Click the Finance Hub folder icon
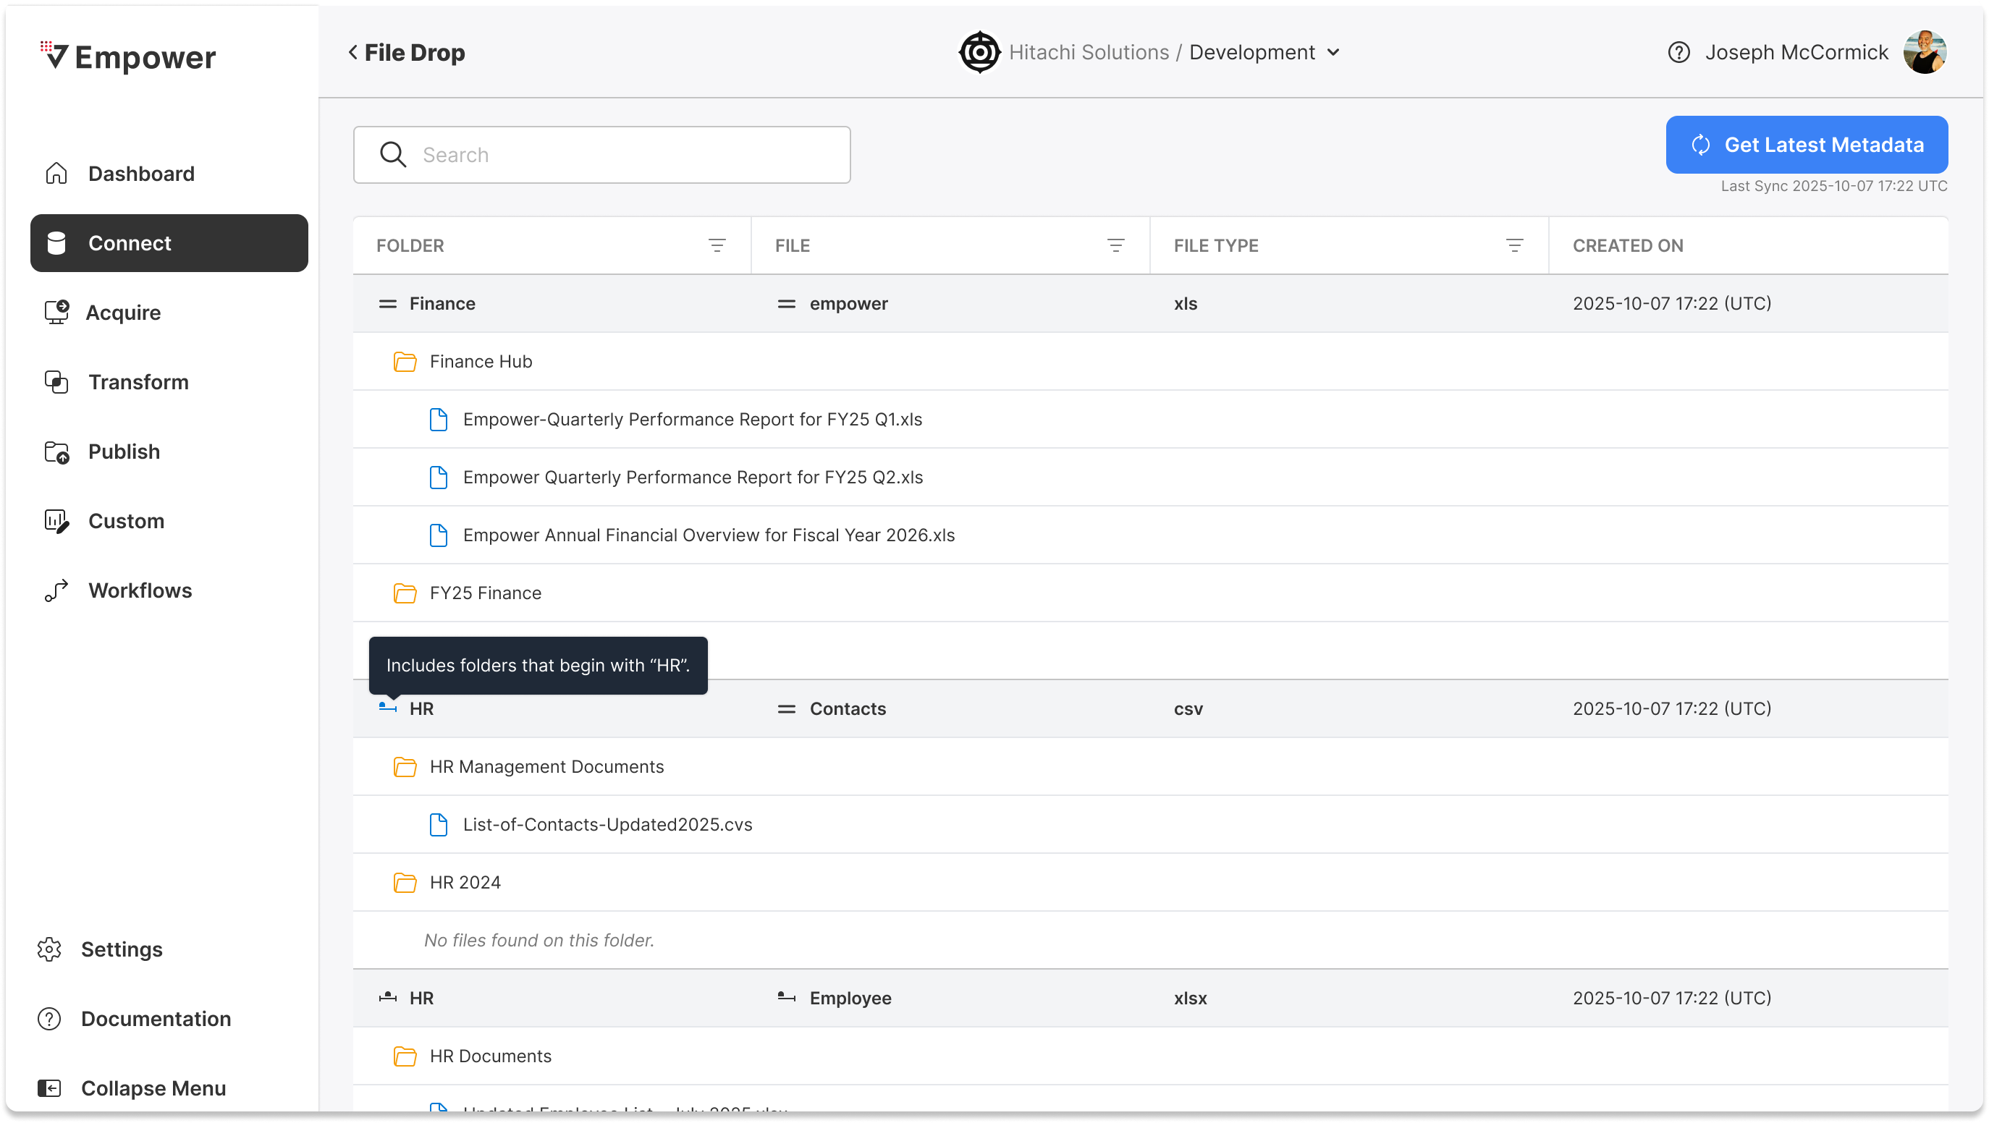 (x=405, y=362)
